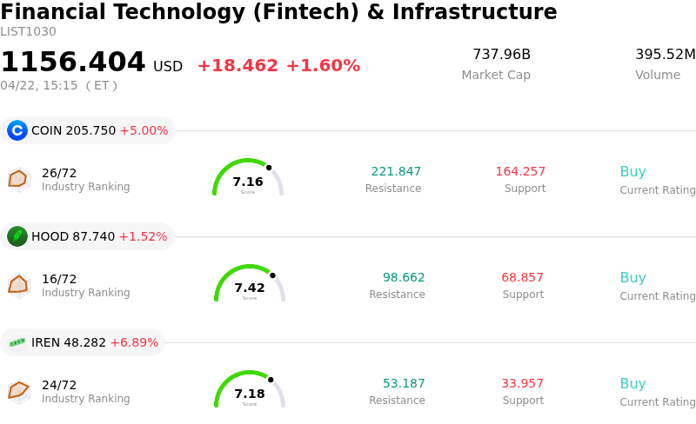Click the 7.16 score gauge for COIN
Image resolution: width=696 pixels, height=424 pixels.
(248, 178)
